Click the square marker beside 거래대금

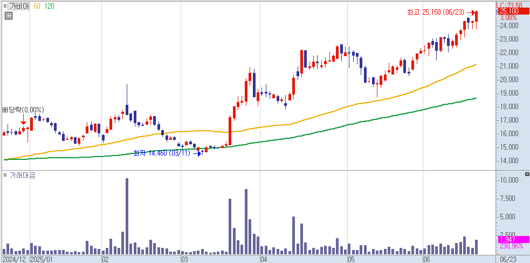(5, 175)
